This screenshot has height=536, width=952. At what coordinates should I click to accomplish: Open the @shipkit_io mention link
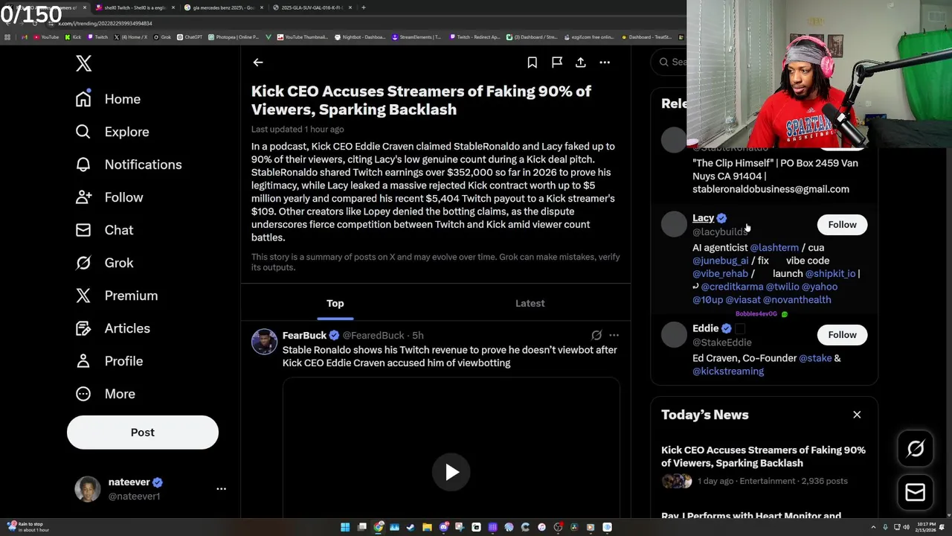pos(830,273)
